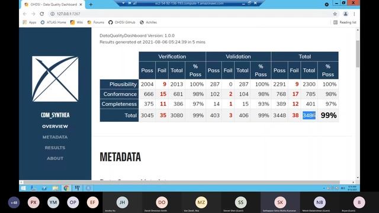Click Verification Plausibility pass value 2004
Image resolution: width=379 pixels, height=213 pixels.
(x=147, y=84)
